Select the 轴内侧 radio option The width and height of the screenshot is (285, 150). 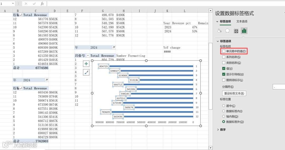[x=224, y=116]
